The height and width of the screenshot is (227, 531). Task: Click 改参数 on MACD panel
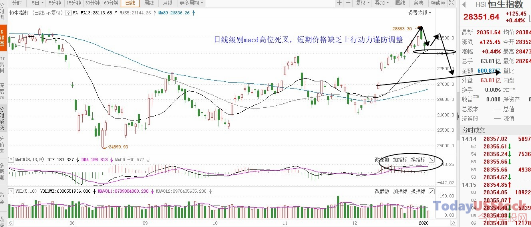pyautogui.click(x=382, y=160)
